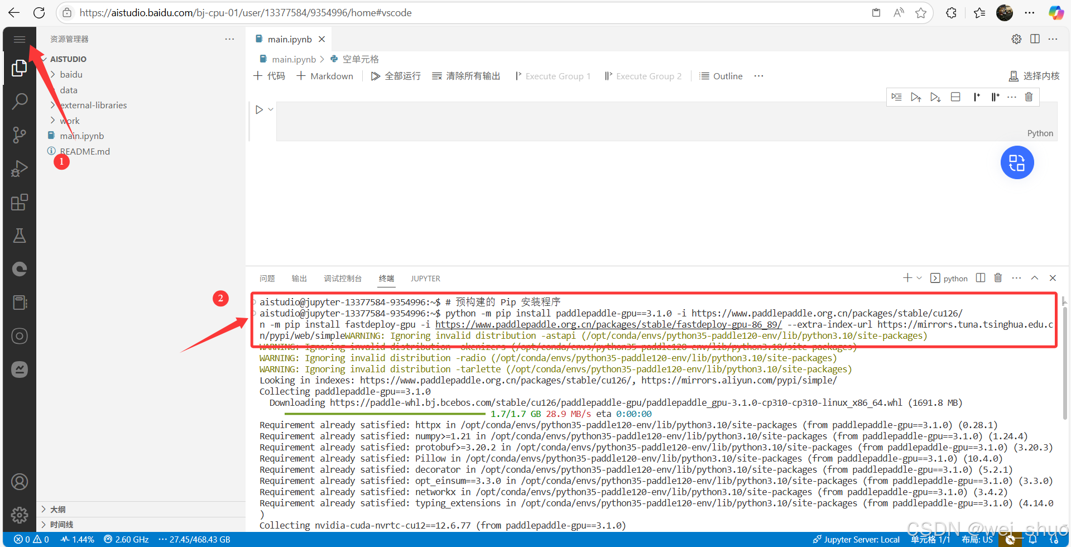1071x547 pixels.
Task: Add page to browser favorites star
Action: pos(921,13)
